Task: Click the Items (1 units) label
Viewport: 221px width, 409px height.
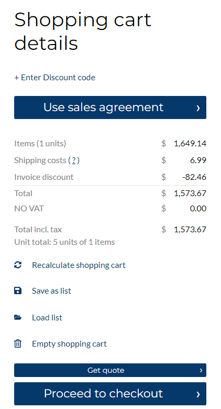Action: pyautogui.click(x=40, y=144)
